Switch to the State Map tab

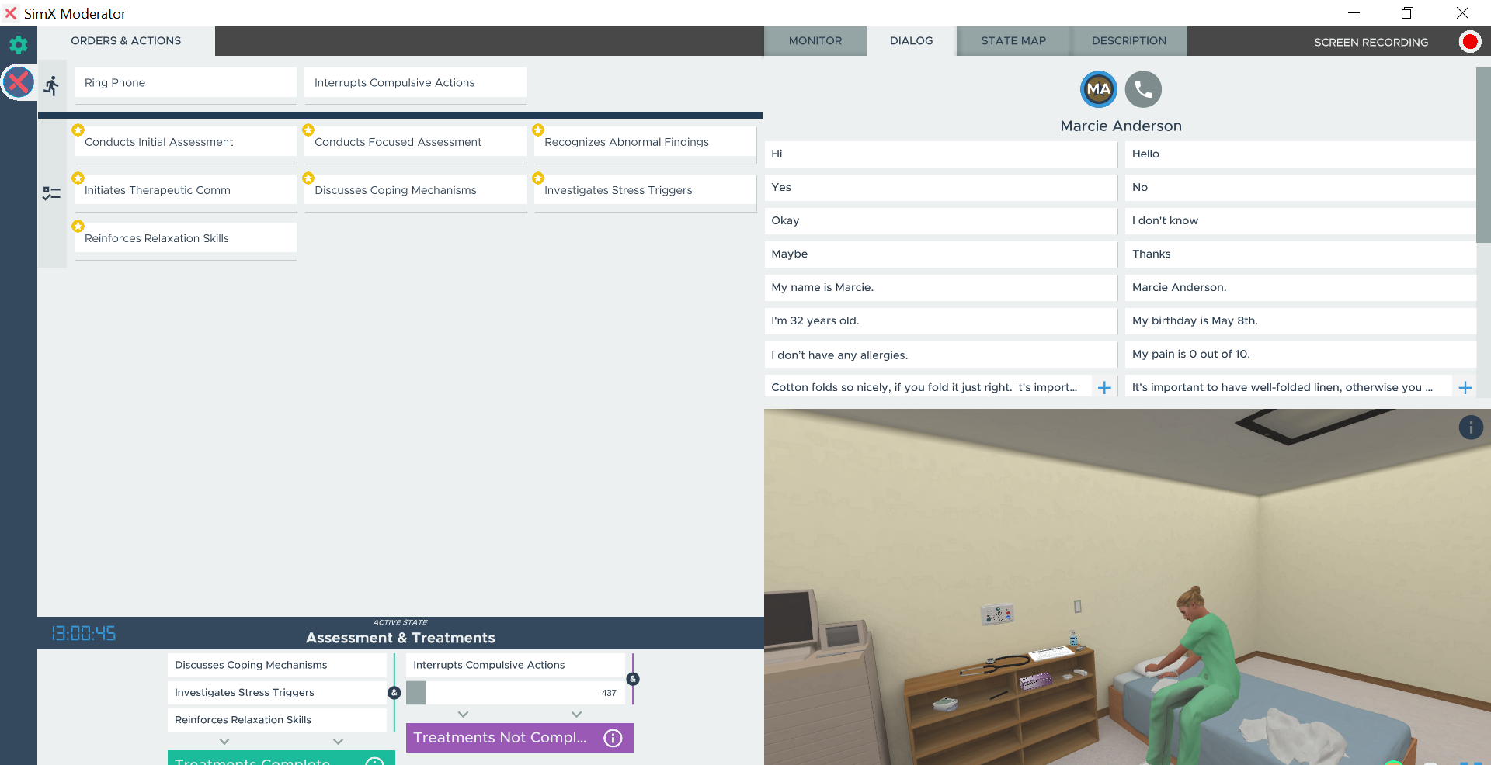tap(1013, 41)
